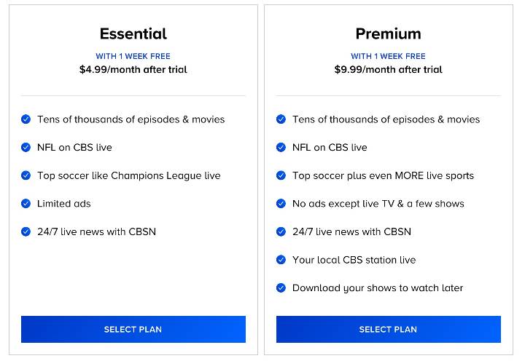Click the $4.99/month after trial price text

[133, 70]
